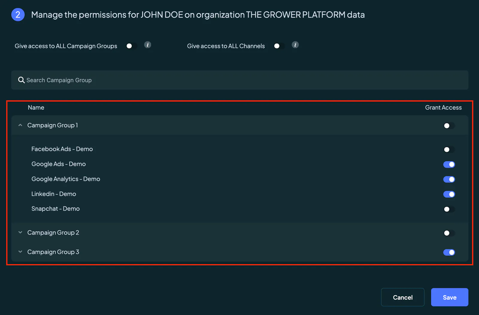This screenshot has width=479, height=315.
Task: Expand Campaign Group 2 chevron
Action: click(x=20, y=232)
